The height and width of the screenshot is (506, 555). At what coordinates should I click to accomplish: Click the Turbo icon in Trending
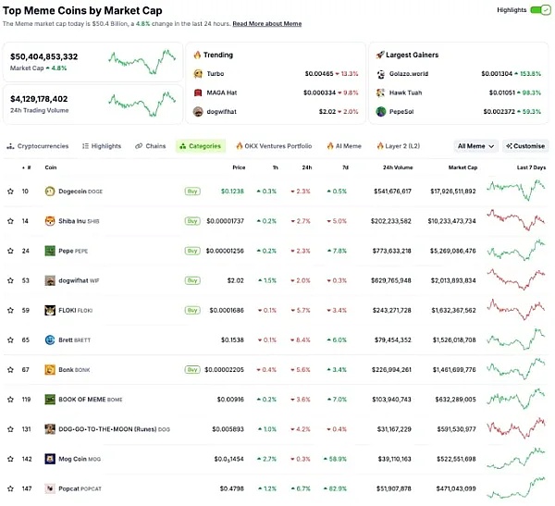pos(198,73)
